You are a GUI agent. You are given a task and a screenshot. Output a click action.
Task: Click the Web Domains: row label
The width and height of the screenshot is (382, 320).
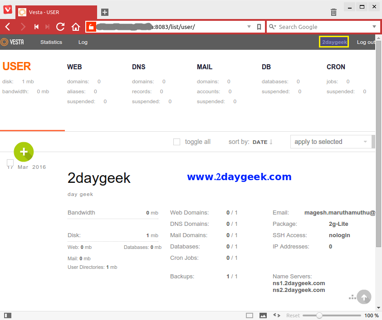point(189,213)
